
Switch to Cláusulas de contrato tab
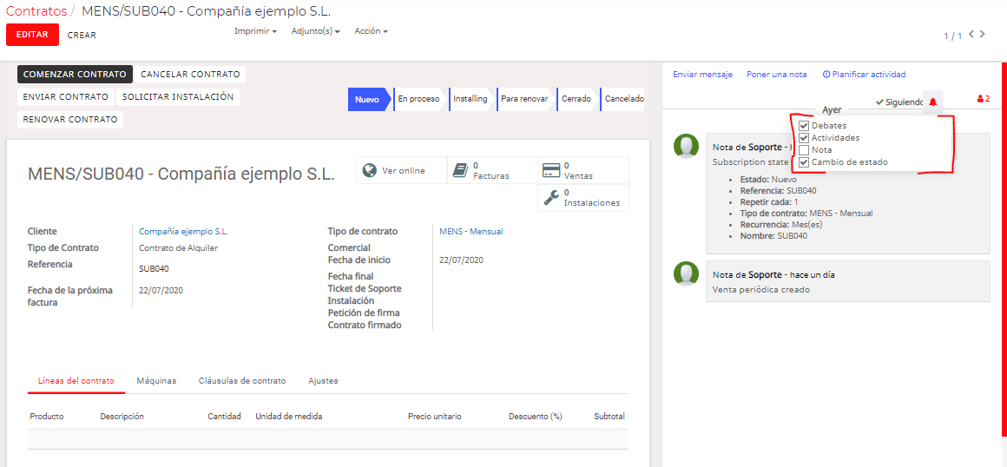[x=242, y=381]
